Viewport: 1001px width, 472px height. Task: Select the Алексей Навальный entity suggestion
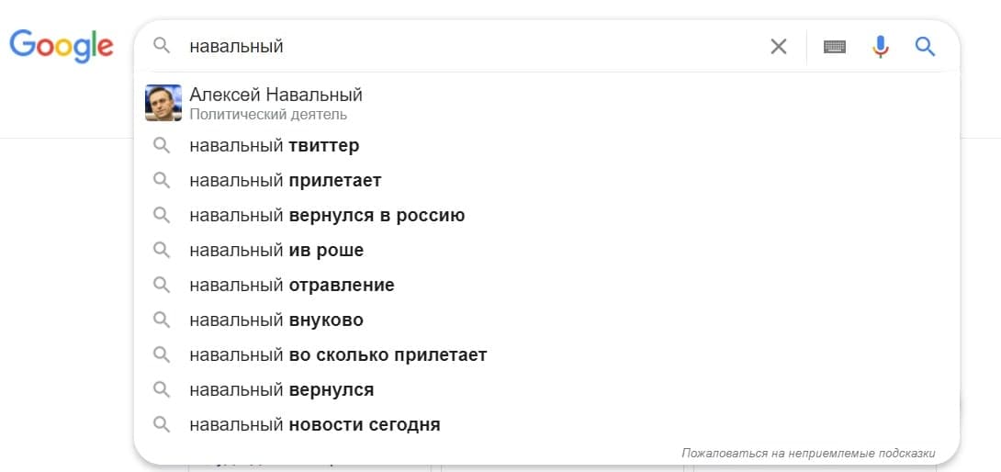(x=546, y=103)
